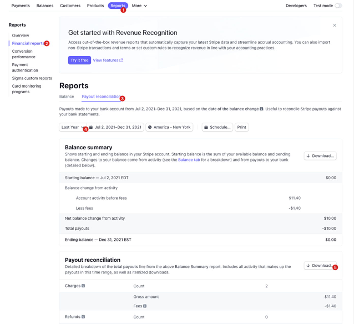Click the Try it free button
This screenshot has height=324, width=354.
pyautogui.click(x=79, y=60)
